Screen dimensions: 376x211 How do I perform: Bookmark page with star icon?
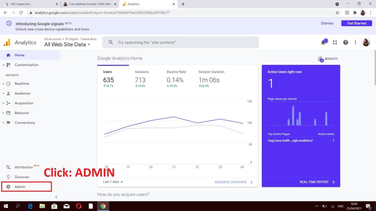pyautogui.click(x=337, y=13)
